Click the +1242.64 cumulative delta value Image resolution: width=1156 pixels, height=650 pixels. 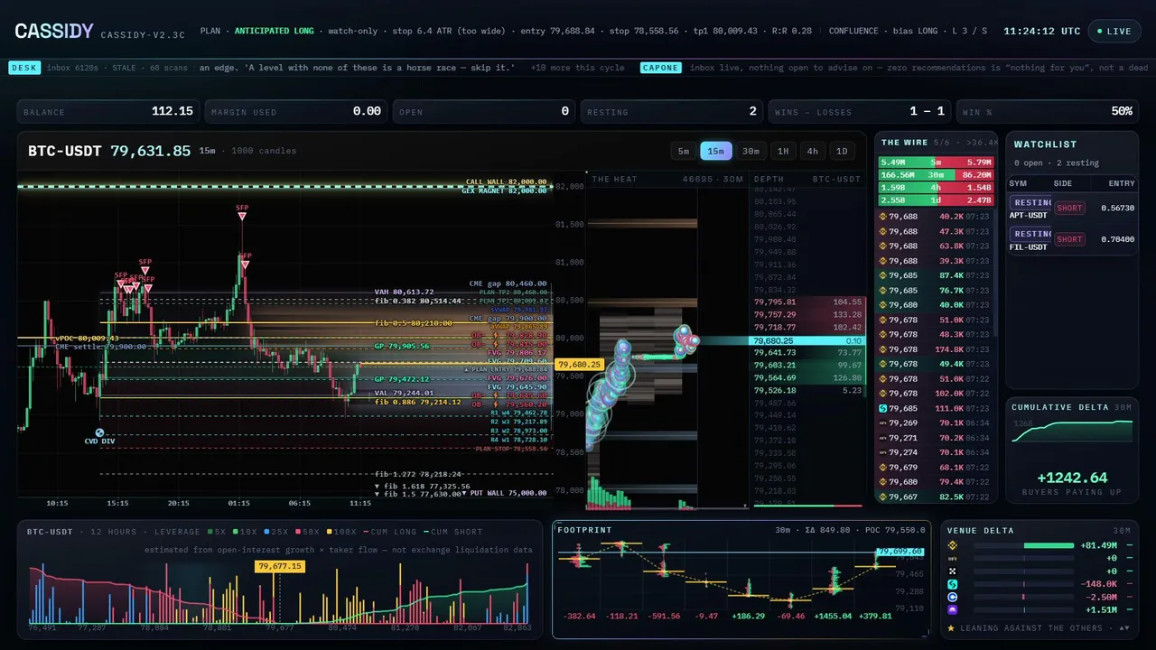point(1071,478)
